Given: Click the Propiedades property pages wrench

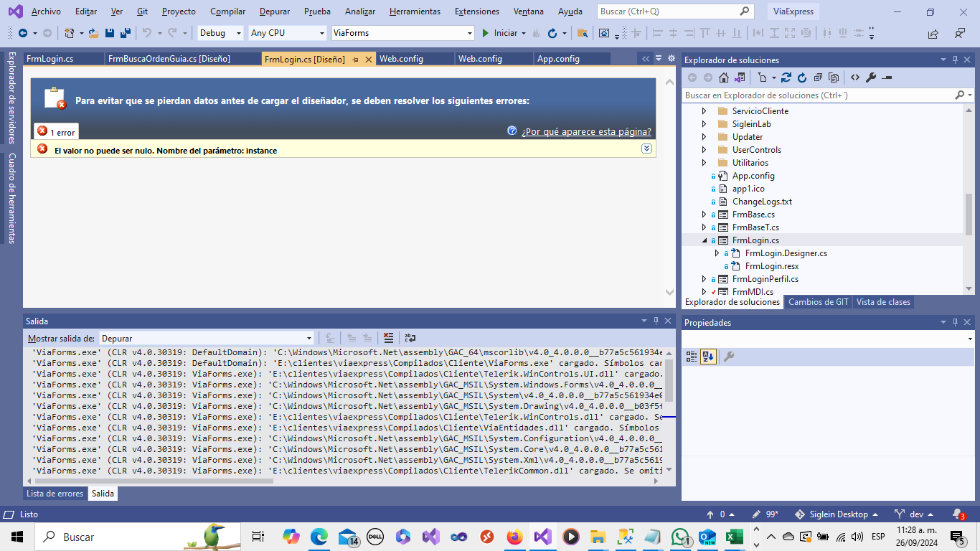Looking at the screenshot, I should 729,357.
